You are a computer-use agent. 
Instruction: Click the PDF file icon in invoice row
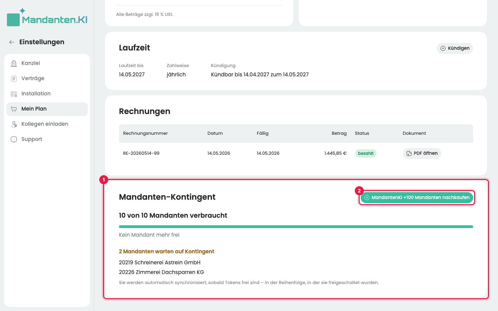(x=409, y=153)
